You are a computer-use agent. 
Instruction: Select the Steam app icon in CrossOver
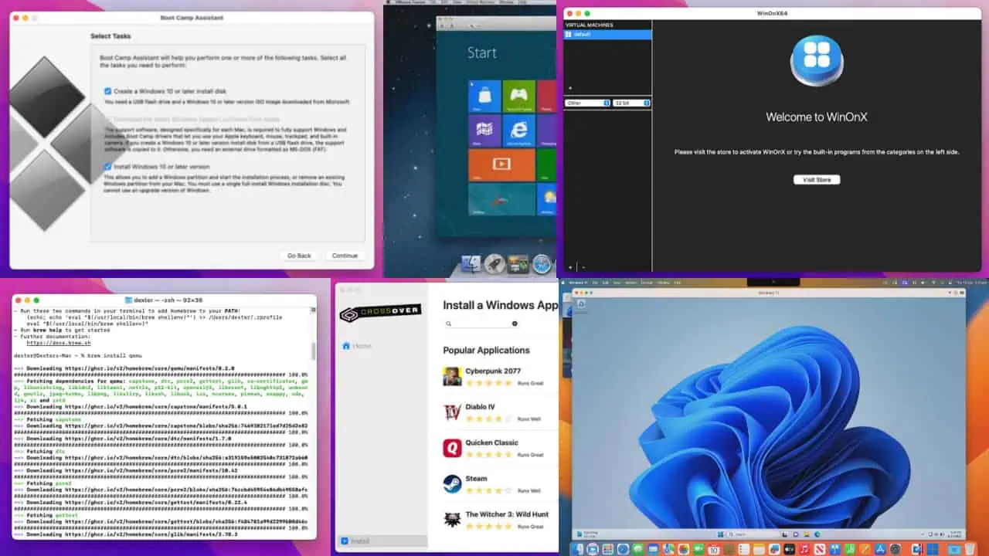[452, 484]
